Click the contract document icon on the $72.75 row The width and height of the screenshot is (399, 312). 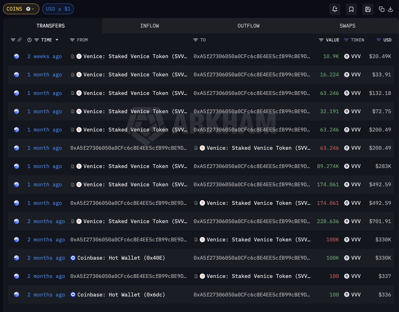click(x=72, y=111)
